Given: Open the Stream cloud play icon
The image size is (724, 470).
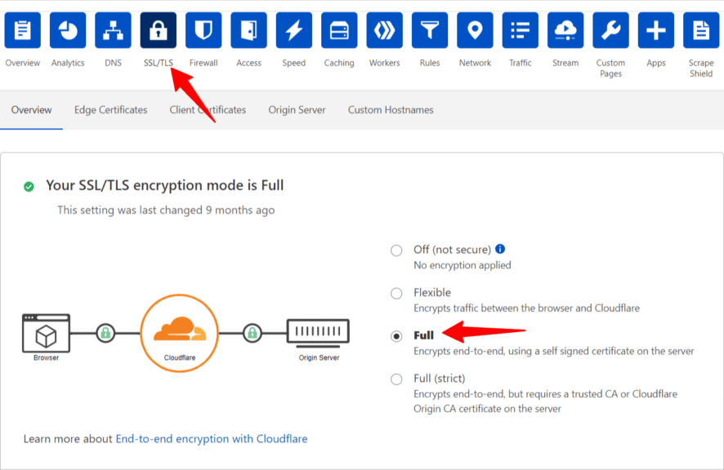Looking at the screenshot, I should (565, 30).
